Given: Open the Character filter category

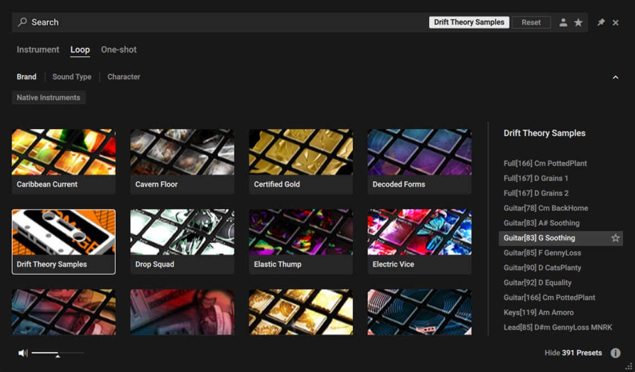Looking at the screenshot, I should point(123,77).
